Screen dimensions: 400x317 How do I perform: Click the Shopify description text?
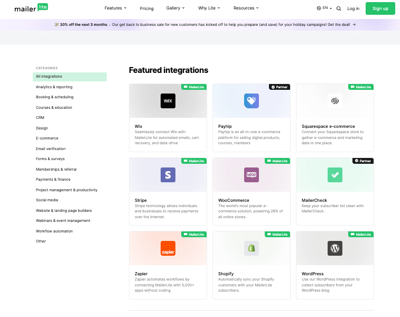point(246,285)
